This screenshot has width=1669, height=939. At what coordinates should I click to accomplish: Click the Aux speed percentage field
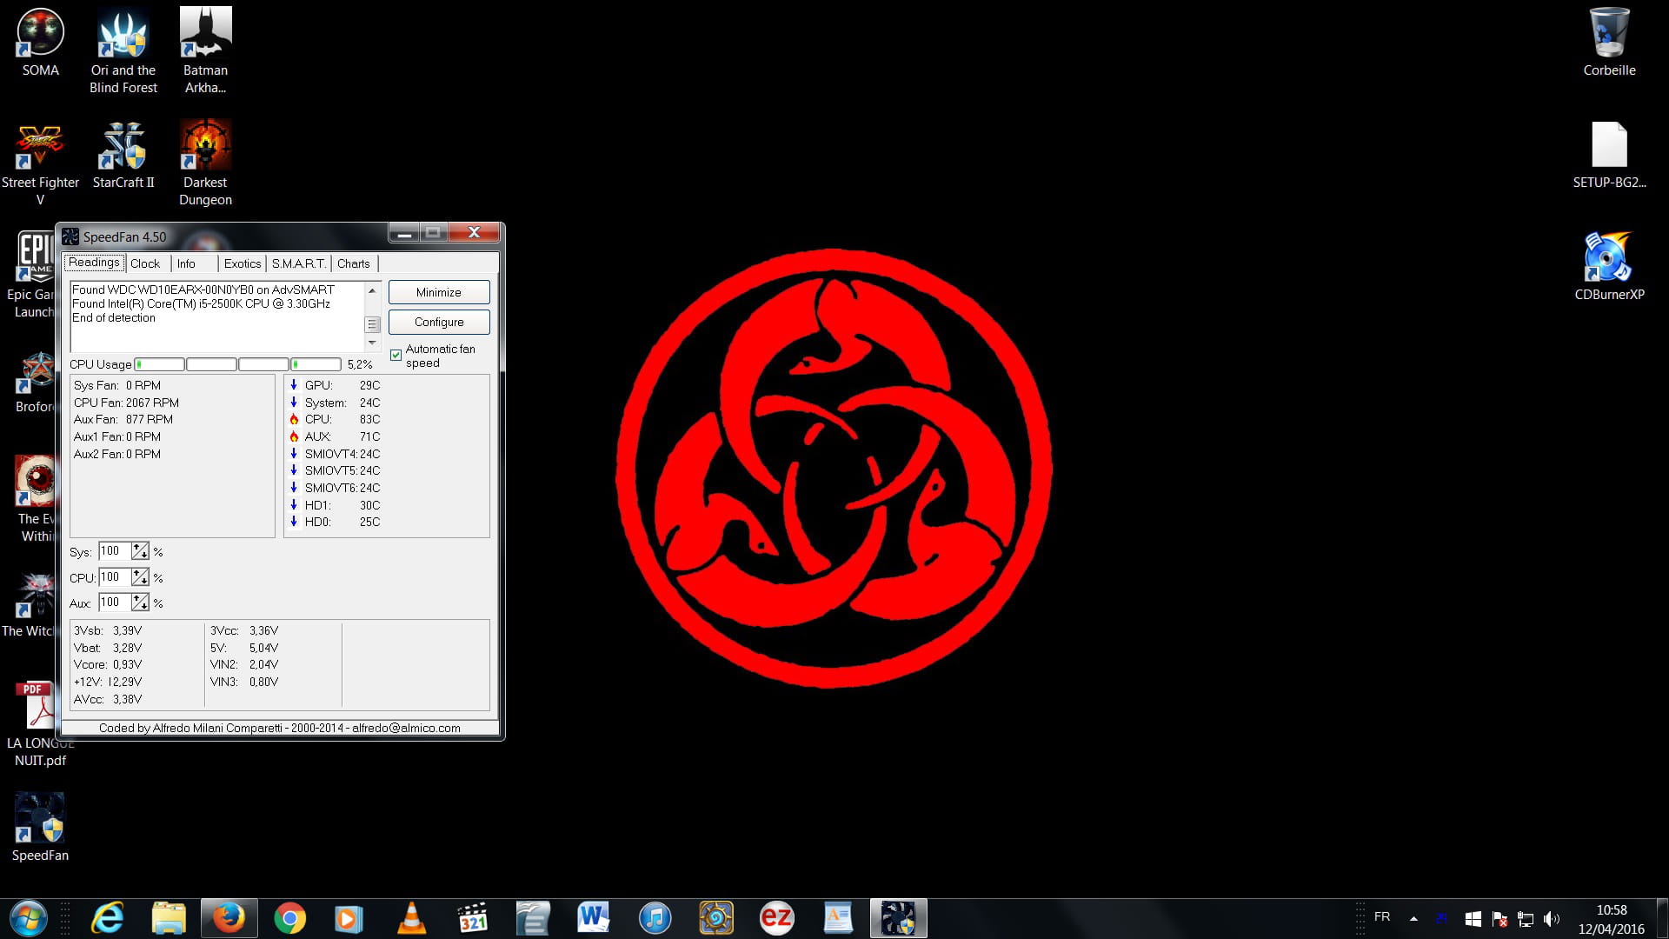click(114, 603)
